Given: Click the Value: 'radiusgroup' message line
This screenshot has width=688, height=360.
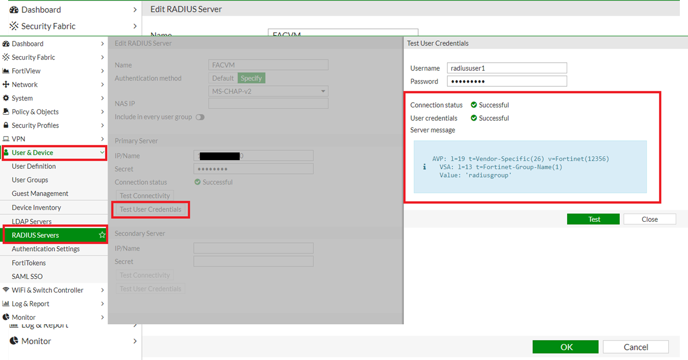Looking at the screenshot, I should (475, 175).
